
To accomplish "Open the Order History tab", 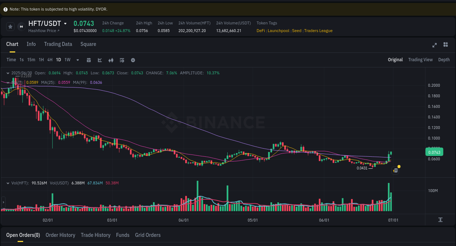I will [60, 235].
